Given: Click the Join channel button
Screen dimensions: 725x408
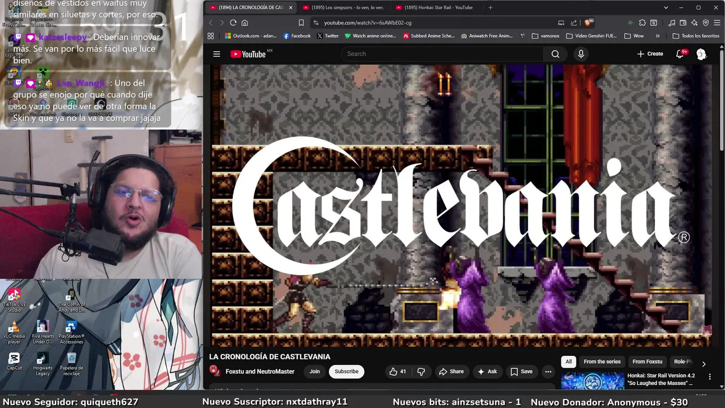Looking at the screenshot, I should coord(314,372).
